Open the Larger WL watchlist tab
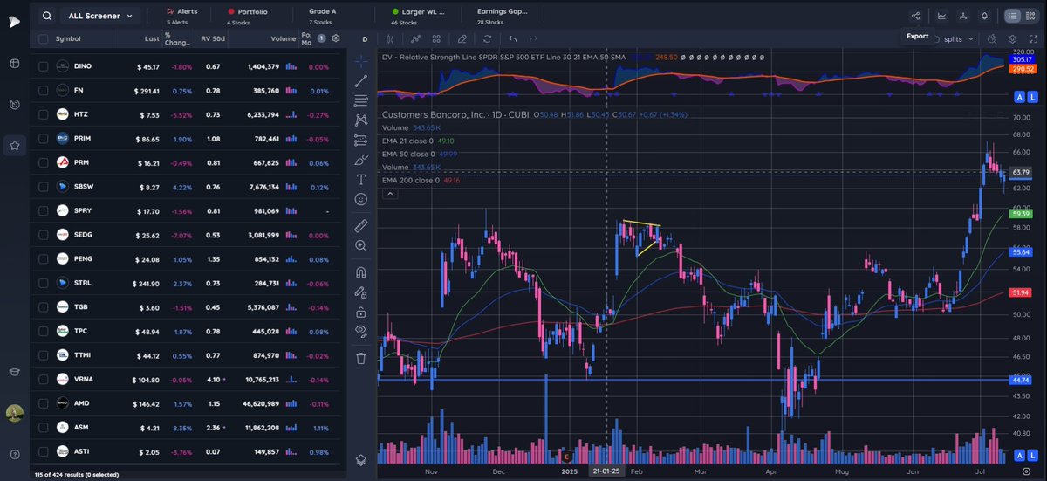Viewport: 1047px width, 481px height. click(418, 16)
